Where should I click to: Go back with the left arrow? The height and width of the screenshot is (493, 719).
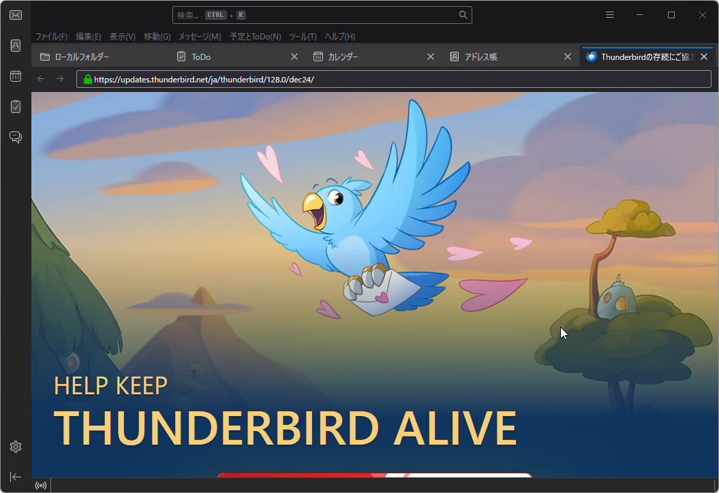(x=41, y=79)
